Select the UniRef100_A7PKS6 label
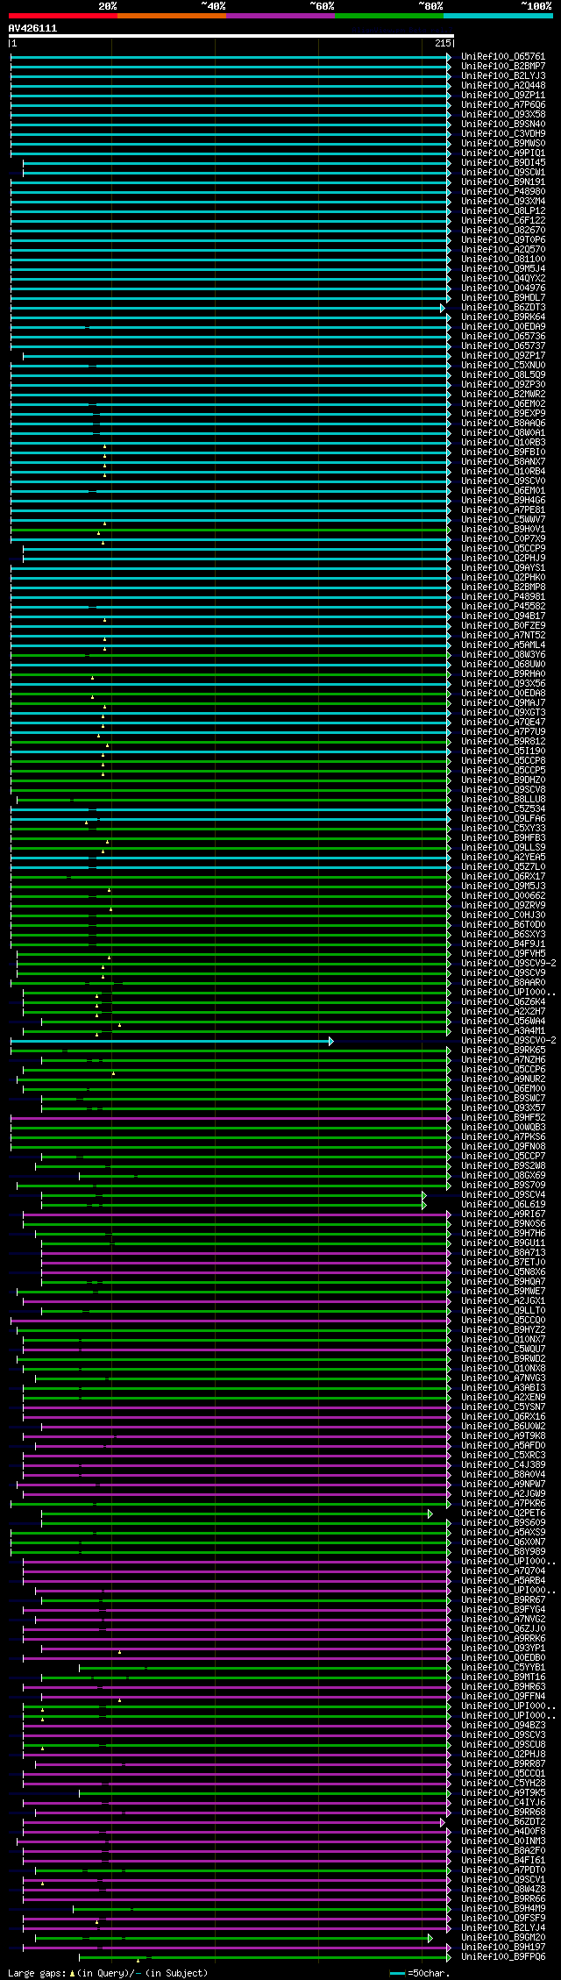The height and width of the screenshot is (1980, 561). 503,1136
